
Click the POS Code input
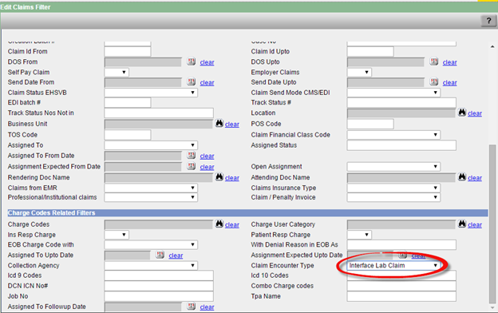pyautogui.click(x=370, y=124)
